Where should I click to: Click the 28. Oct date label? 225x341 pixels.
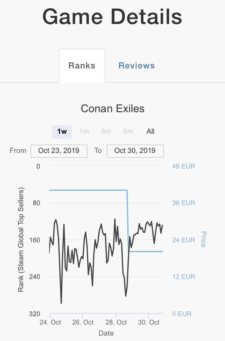tap(116, 322)
